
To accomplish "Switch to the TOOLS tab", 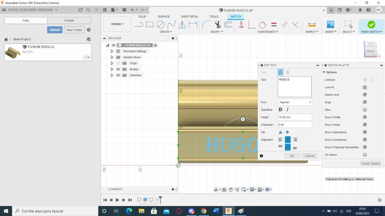I will (x=214, y=16).
